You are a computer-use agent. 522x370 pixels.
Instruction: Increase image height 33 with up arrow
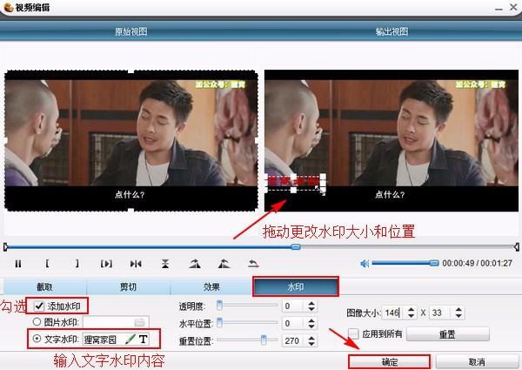click(458, 309)
